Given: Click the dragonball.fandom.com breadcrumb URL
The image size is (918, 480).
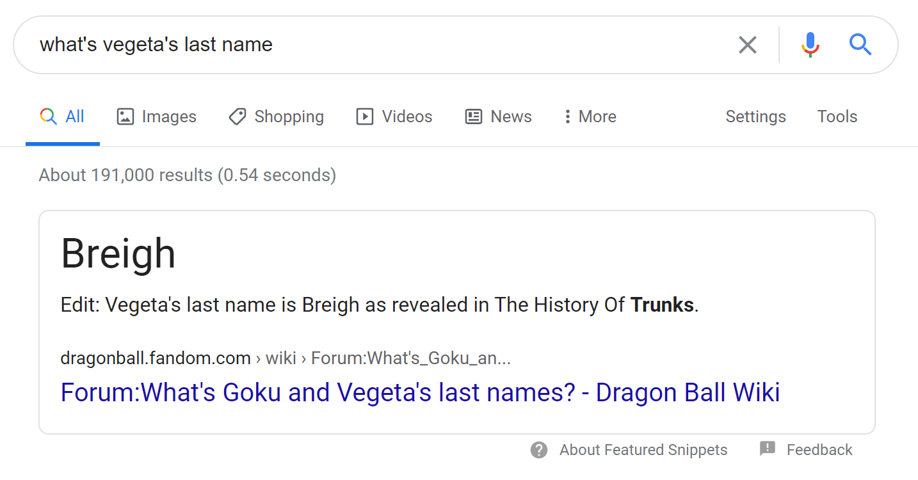Looking at the screenshot, I should (156, 358).
